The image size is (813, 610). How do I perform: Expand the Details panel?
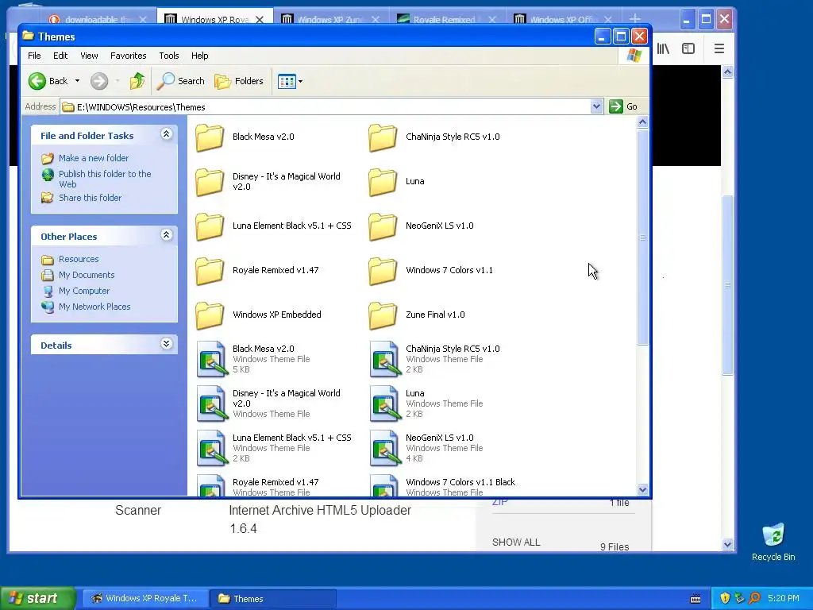coord(166,344)
